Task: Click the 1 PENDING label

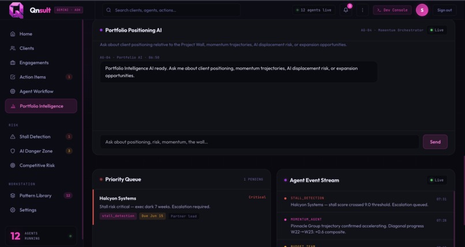Action: 253,179
